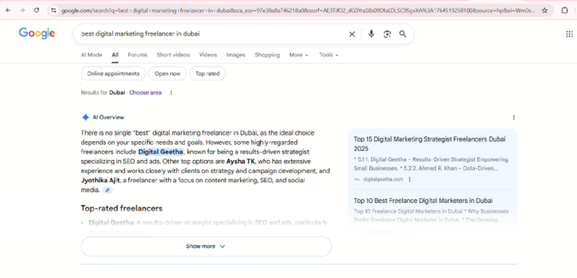Click the Choose area link
577x278 pixels.
pos(145,93)
